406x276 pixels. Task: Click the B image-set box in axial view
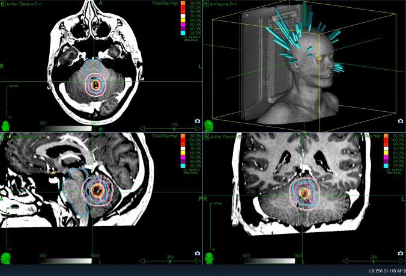[3, 4]
